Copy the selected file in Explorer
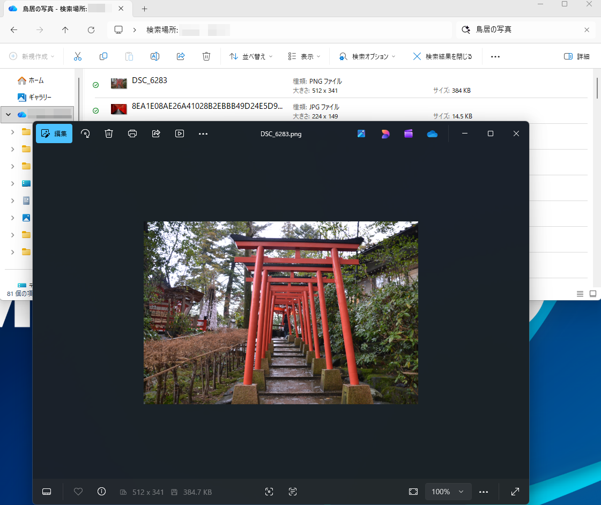This screenshot has height=505, width=601. pos(103,56)
